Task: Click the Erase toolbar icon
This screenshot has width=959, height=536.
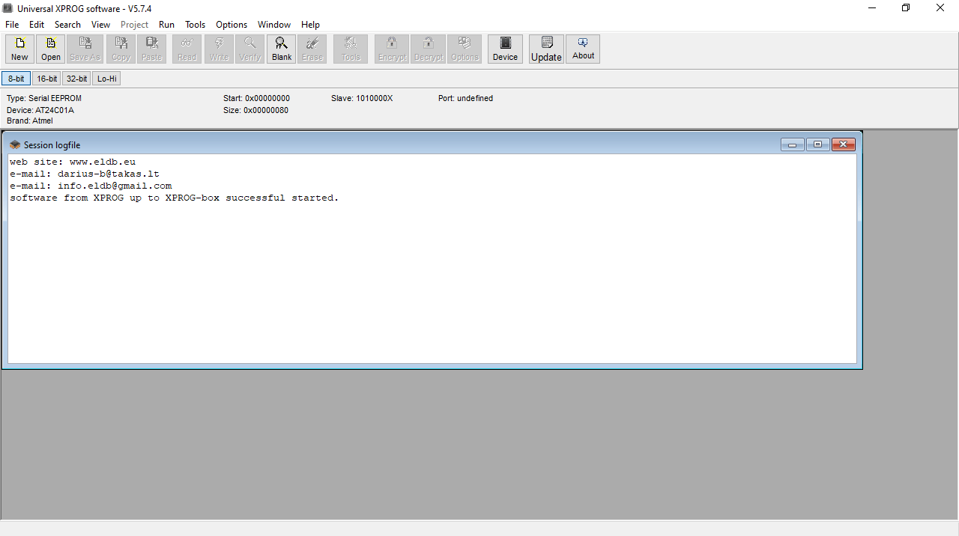Action: tap(312, 49)
